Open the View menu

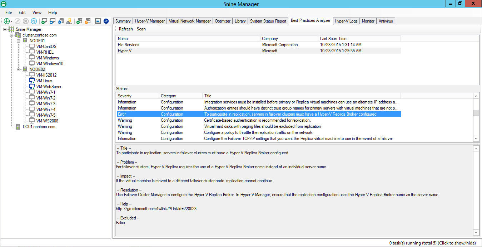pyautogui.click(x=37, y=13)
